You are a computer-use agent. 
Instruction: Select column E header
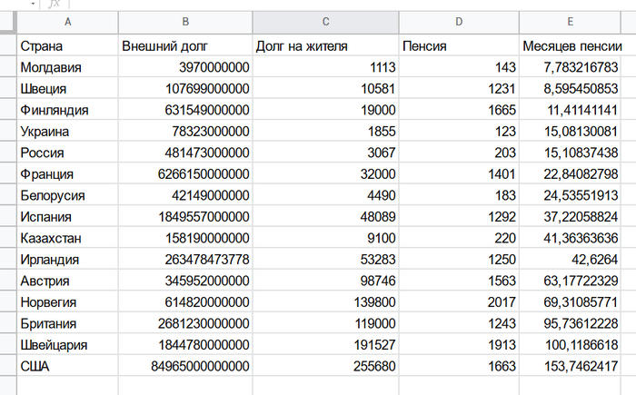(x=570, y=23)
